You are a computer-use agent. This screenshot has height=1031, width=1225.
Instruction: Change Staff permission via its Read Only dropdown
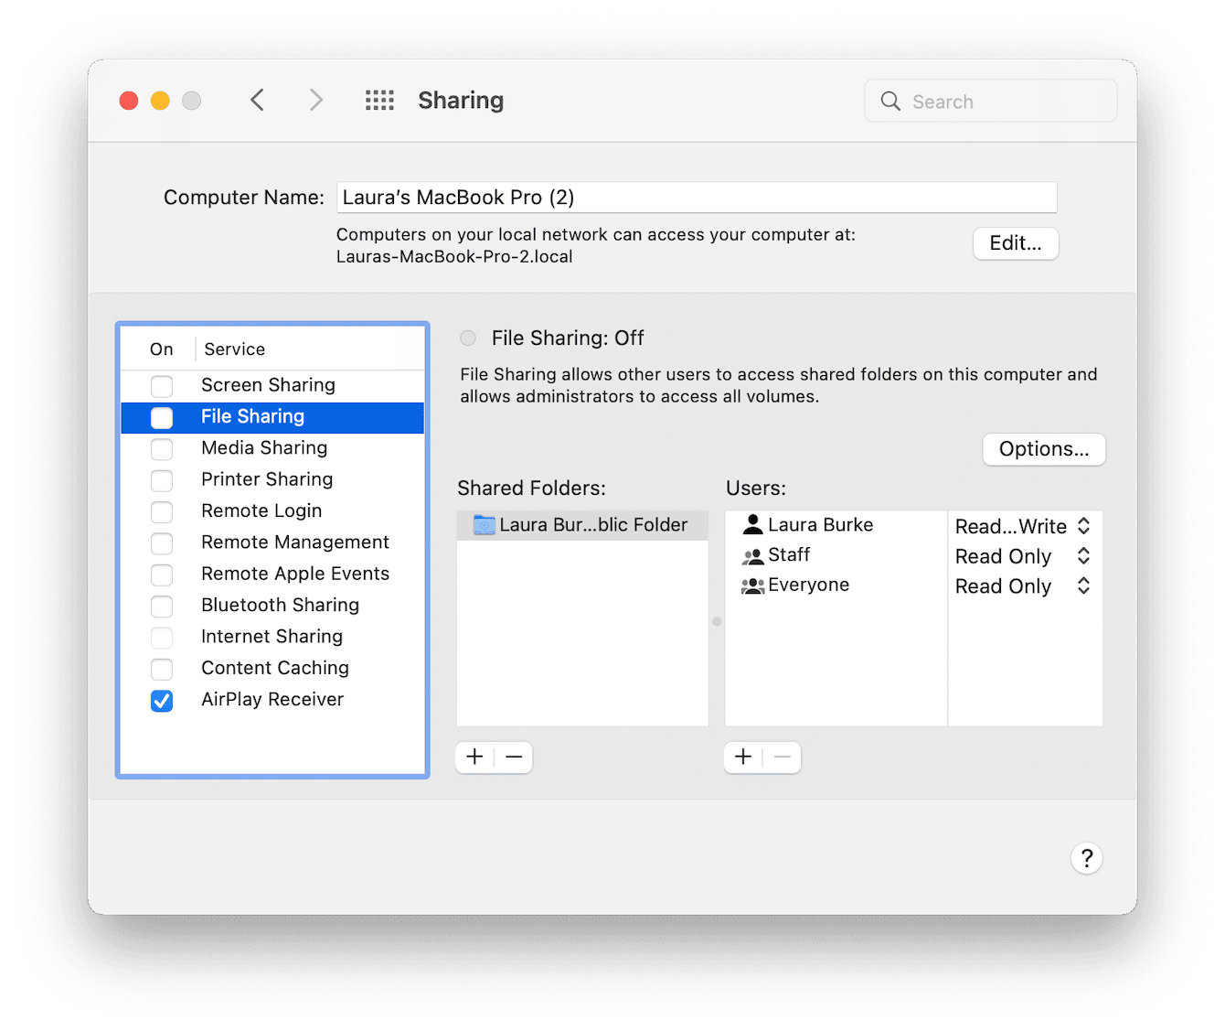click(1083, 555)
